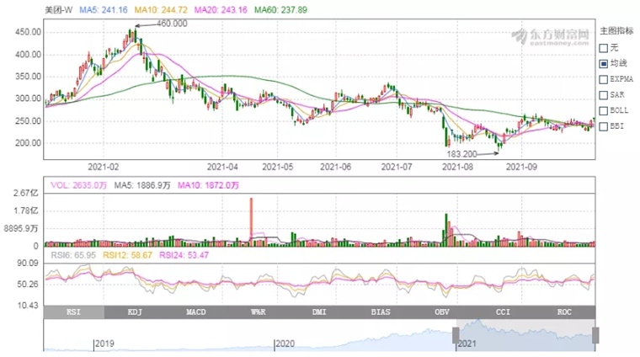Switch to the KDJ indicator tab
The height and width of the screenshot is (357, 640).
click(135, 312)
